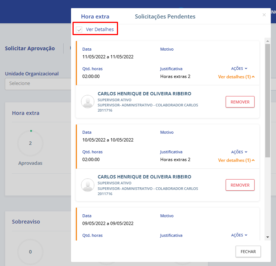This screenshot has width=276, height=266.
Task: Collapse Ver detalhes (1) for the 11/05/2022 entry
Action: [x=236, y=77]
